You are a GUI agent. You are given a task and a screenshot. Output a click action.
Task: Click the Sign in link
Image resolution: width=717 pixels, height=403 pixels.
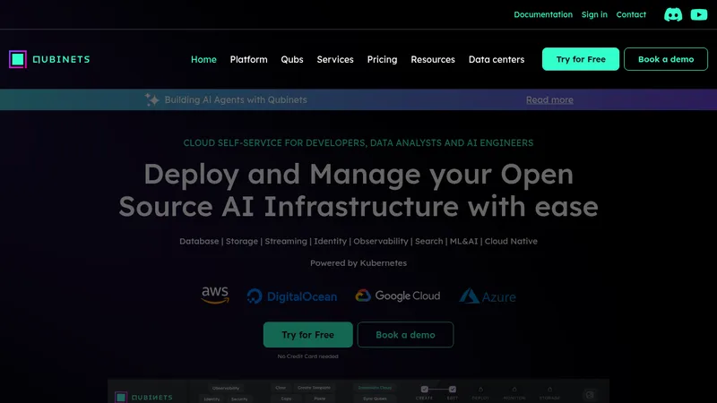click(594, 14)
